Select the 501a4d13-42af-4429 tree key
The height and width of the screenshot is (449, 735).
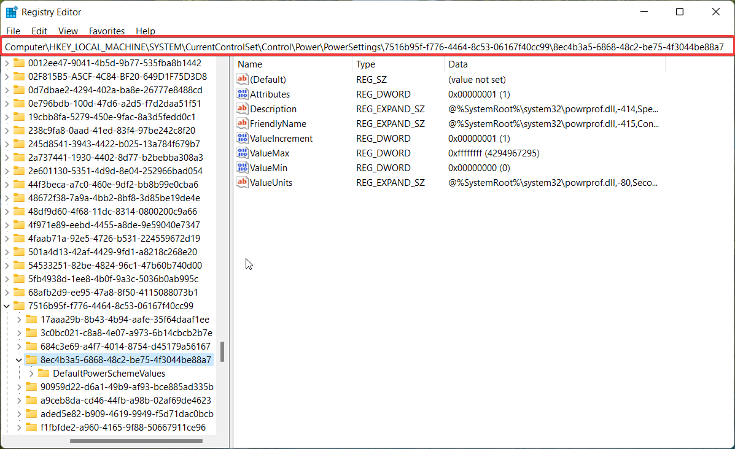[x=112, y=252]
